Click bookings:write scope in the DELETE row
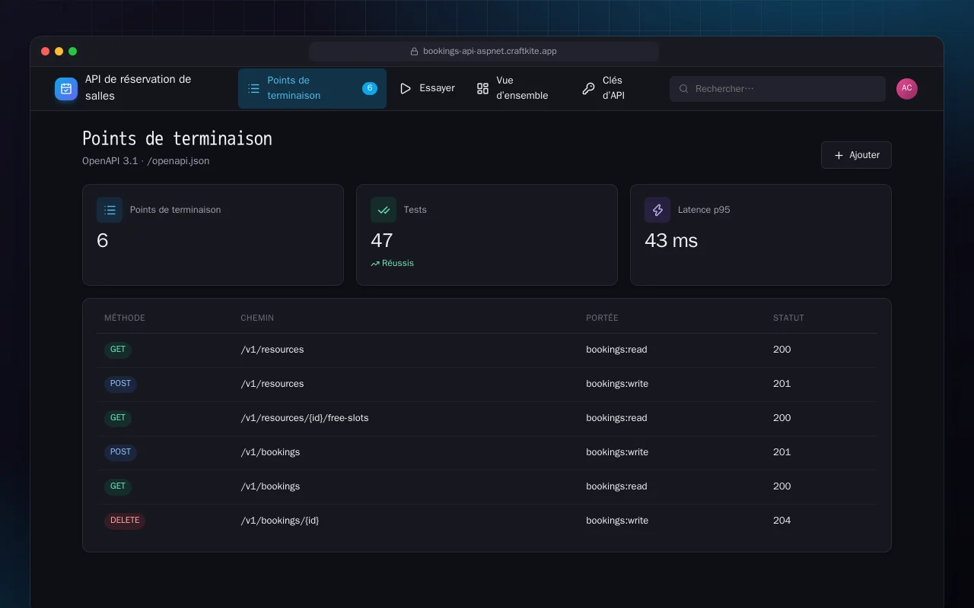Viewport: 974px width, 608px height. (x=617, y=521)
